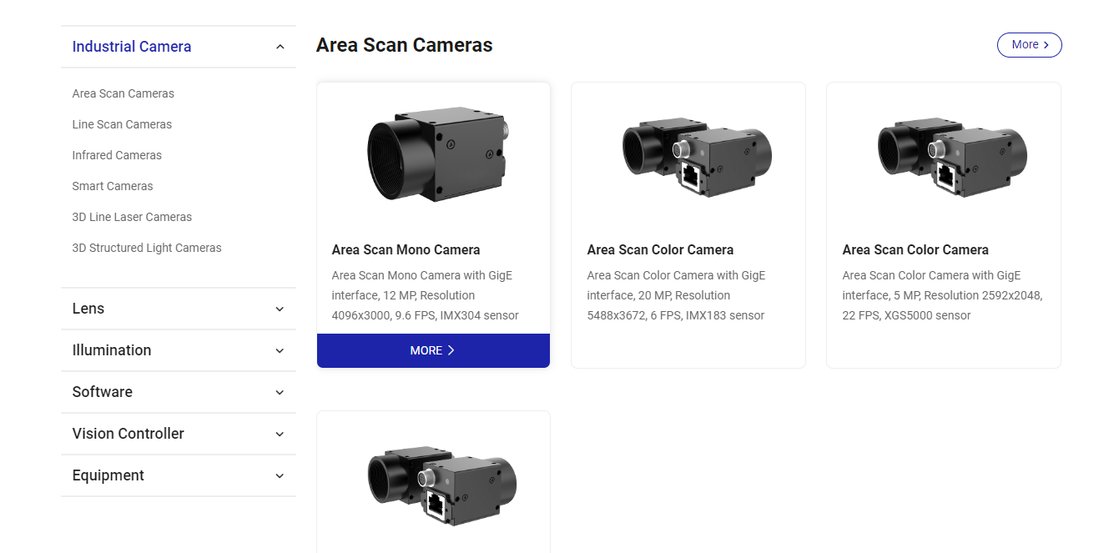Open the second-row camera product image
Image resolution: width=1114 pixels, height=553 pixels.
point(441,485)
